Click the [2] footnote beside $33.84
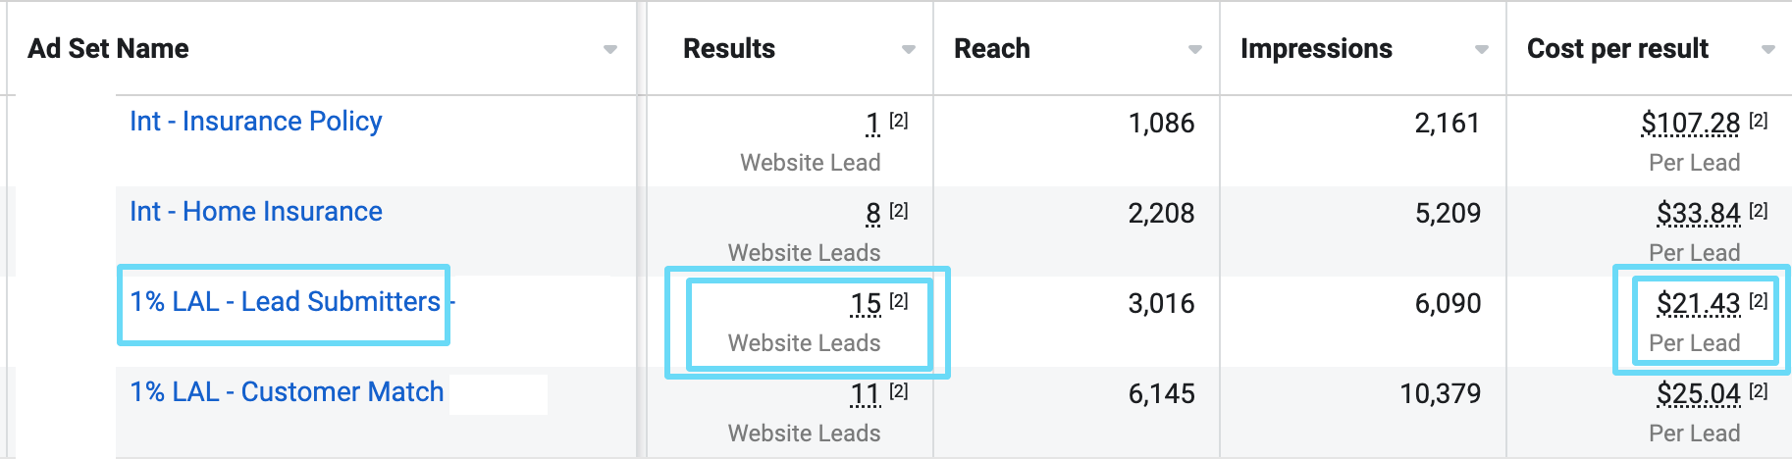This screenshot has height=459, width=1792. coord(1759,211)
